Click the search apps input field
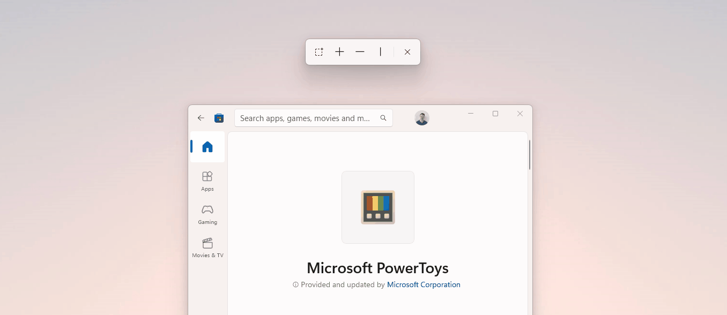Viewport: 727px width, 315px height. 306,118
